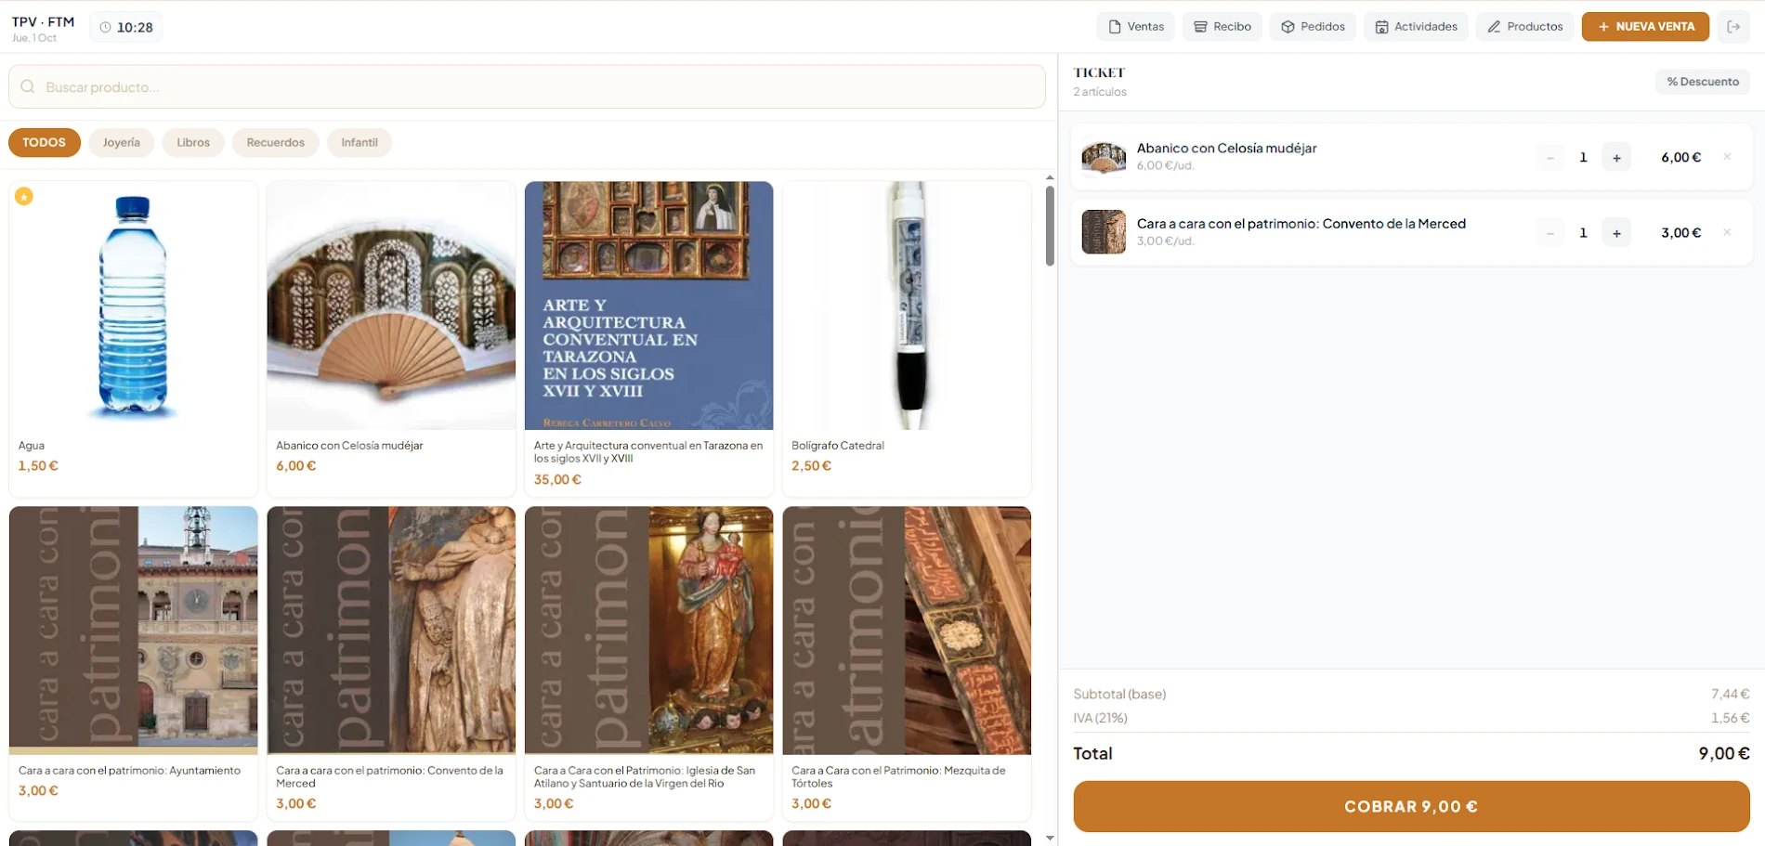The height and width of the screenshot is (846, 1765).
Task: Filter products by Joyería category
Action: [122, 142]
